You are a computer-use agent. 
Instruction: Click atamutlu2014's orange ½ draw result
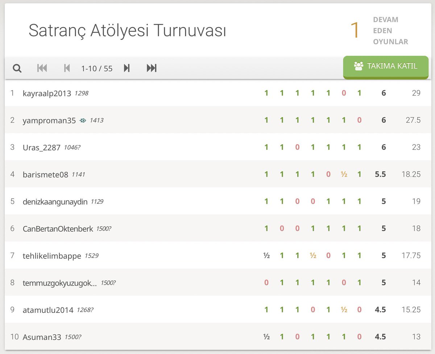point(344,310)
